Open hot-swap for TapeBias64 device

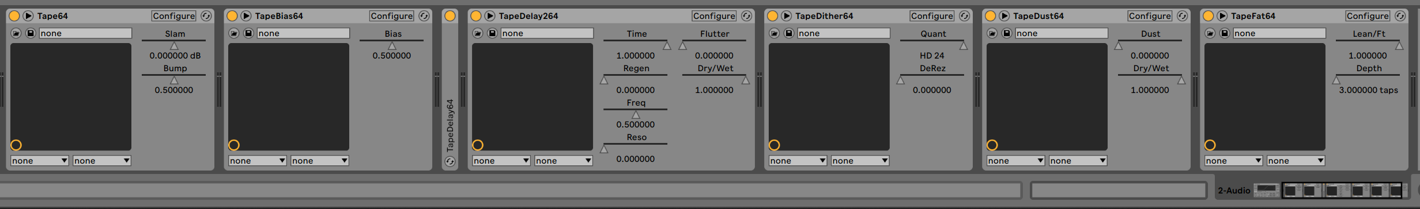click(x=424, y=16)
